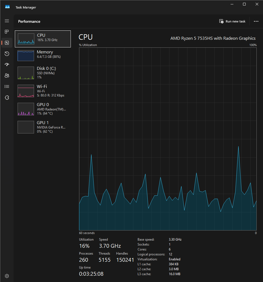Maximize the Task Manager window
This screenshot has height=282, width=263.
pos(244,4)
